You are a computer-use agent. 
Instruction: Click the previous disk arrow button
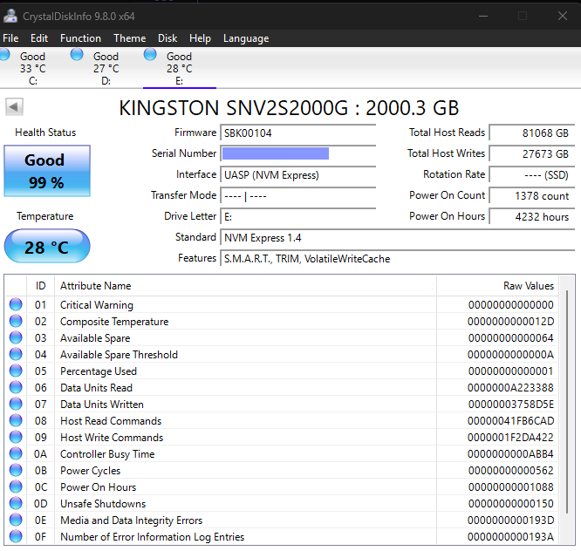[x=15, y=107]
